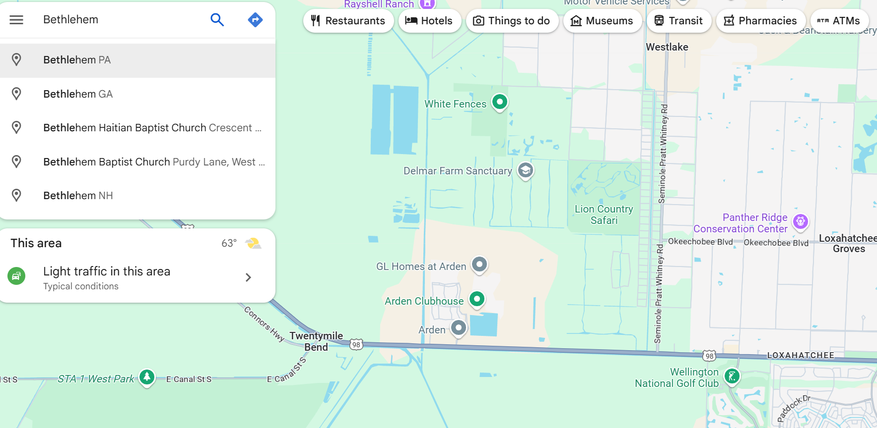Show Transit options chip

tap(679, 21)
